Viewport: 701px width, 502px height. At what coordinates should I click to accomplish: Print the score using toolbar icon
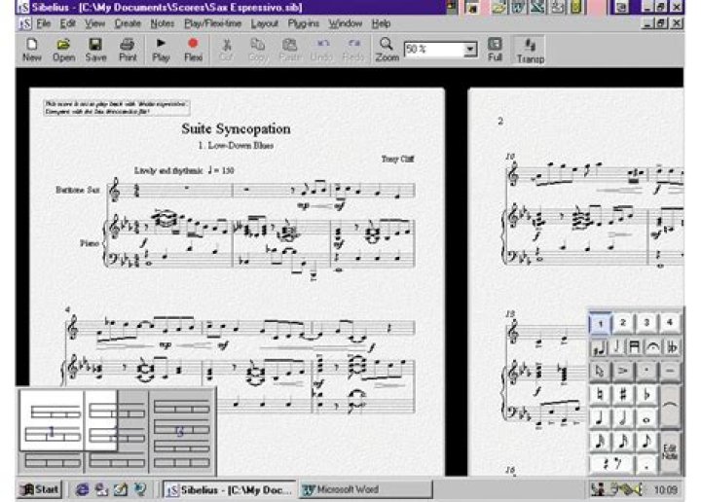(x=128, y=50)
